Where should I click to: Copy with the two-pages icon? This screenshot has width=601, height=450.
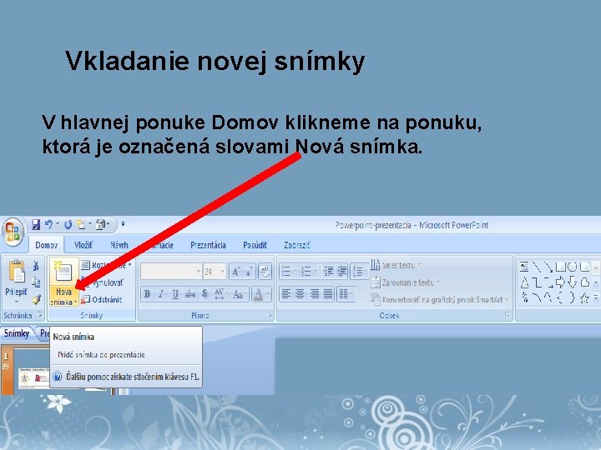[36, 282]
